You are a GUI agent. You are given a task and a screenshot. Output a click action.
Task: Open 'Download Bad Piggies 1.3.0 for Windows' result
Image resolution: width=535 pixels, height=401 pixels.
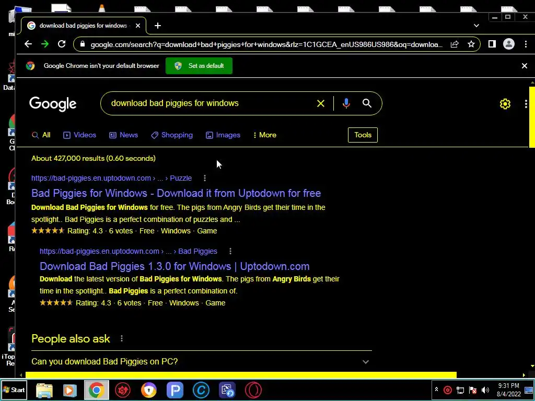[x=175, y=266]
